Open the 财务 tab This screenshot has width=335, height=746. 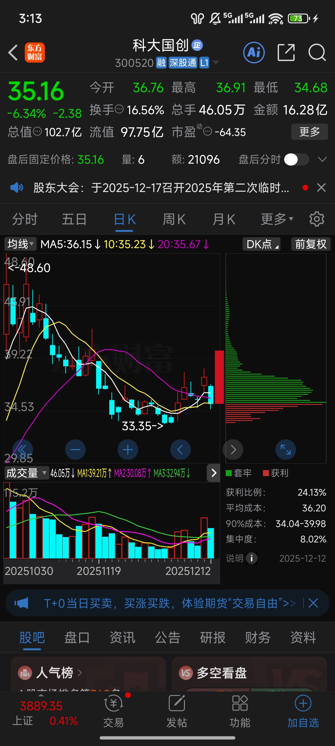258,637
